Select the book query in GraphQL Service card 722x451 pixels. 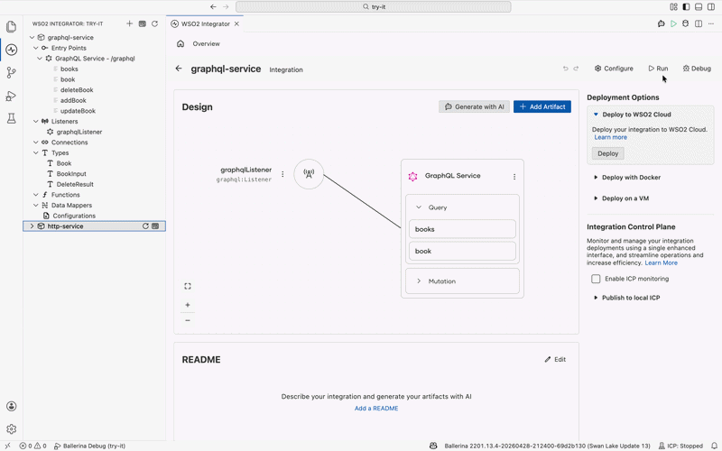point(462,251)
